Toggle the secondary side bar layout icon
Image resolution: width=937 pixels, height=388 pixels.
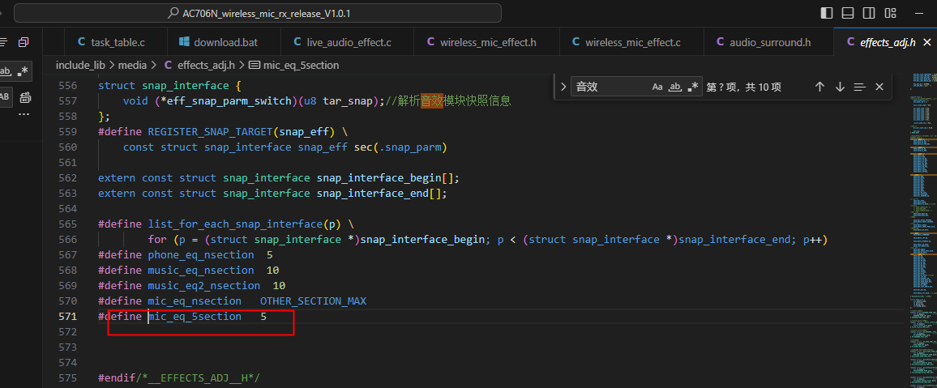pyautogui.click(x=869, y=12)
